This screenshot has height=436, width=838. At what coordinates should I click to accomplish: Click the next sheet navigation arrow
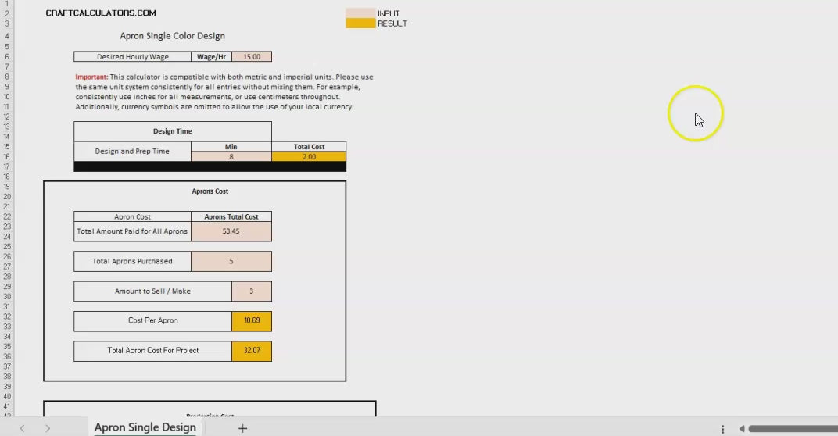click(48, 428)
